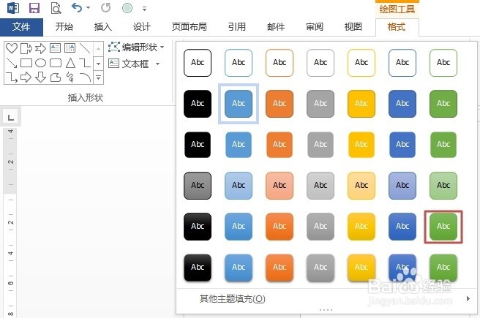
Task: Select the Heart shape
Action: pyautogui.click(x=12, y=48)
